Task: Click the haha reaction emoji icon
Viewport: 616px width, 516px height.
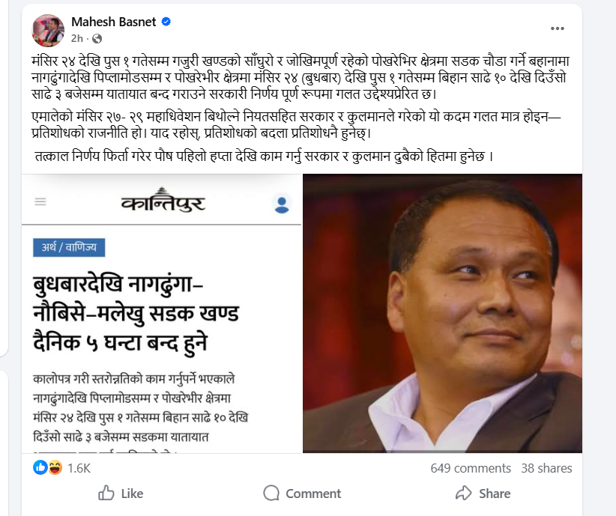Action: point(55,468)
